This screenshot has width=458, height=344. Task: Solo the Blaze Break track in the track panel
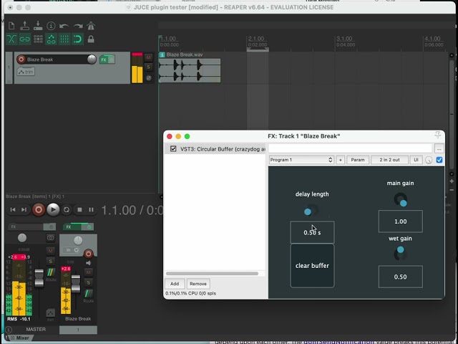click(x=148, y=67)
